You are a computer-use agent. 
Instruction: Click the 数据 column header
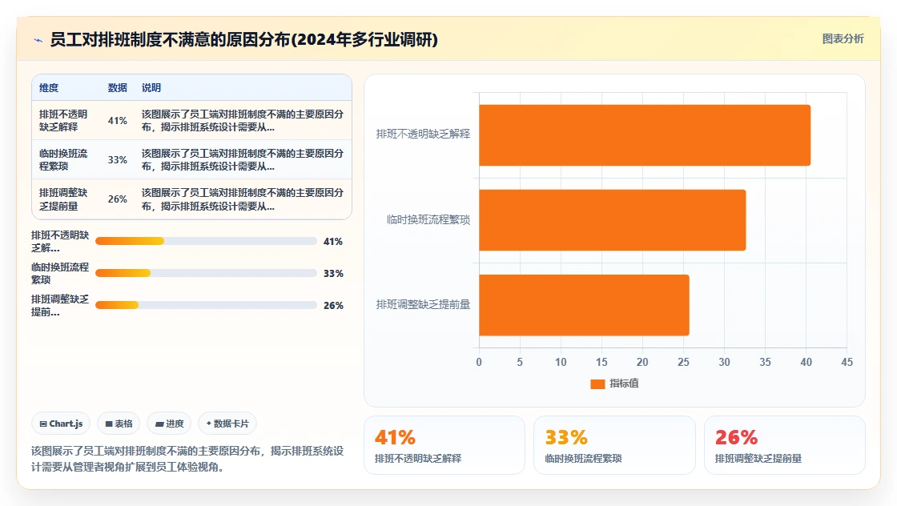(117, 88)
